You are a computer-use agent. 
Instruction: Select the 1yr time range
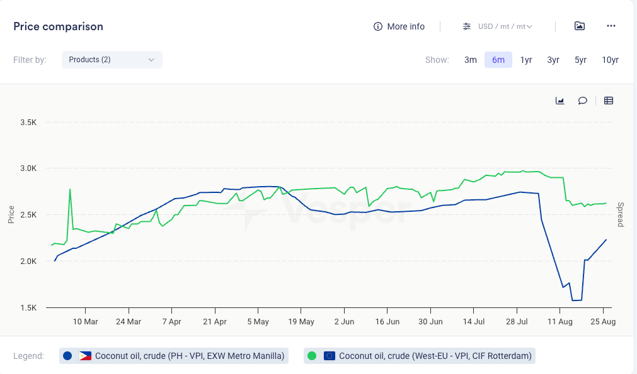526,60
